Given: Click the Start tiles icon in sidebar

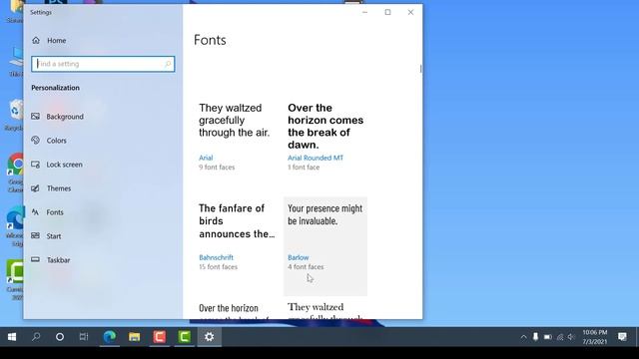Looking at the screenshot, I should click(36, 236).
